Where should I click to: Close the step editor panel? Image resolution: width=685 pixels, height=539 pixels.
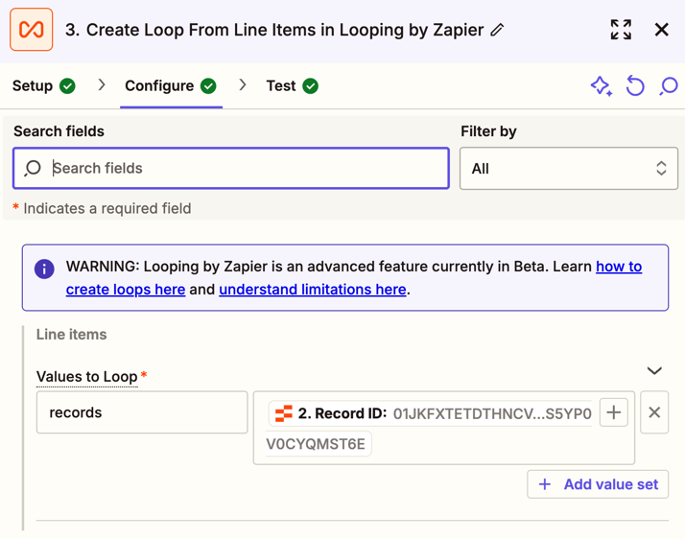(661, 30)
